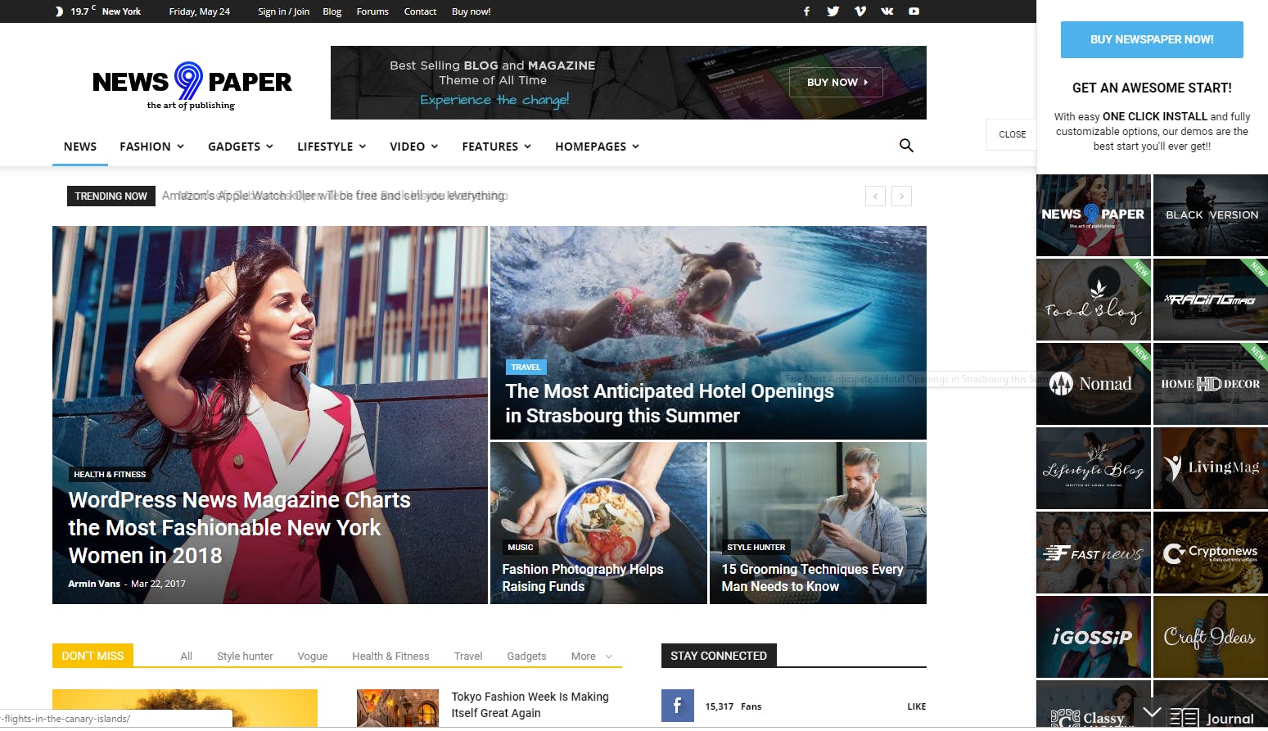Open the More filter dropdown
The height and width of the screenshot is (731, 1268).
tap(592, 657)
